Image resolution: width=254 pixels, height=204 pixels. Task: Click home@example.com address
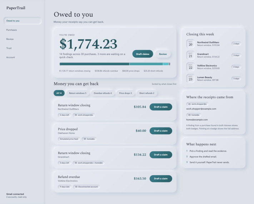pyautogui.click(x=197, y=120)
